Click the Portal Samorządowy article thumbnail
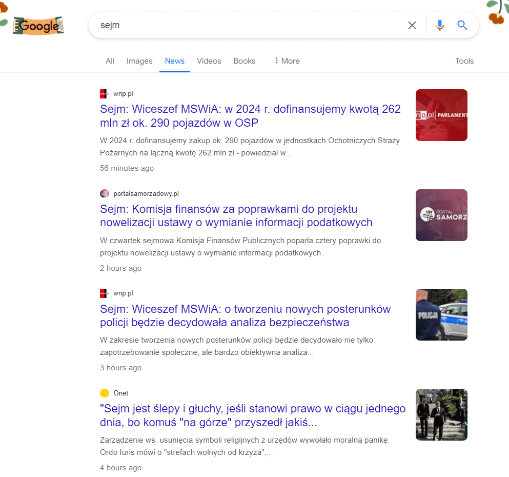This screenshot has height=477, width=509. 441,215
